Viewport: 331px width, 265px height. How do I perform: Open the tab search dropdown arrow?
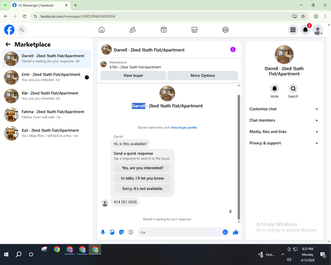5,5
